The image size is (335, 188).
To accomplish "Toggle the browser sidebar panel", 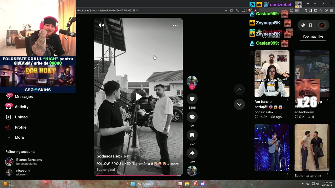I will tap(310, 10).
